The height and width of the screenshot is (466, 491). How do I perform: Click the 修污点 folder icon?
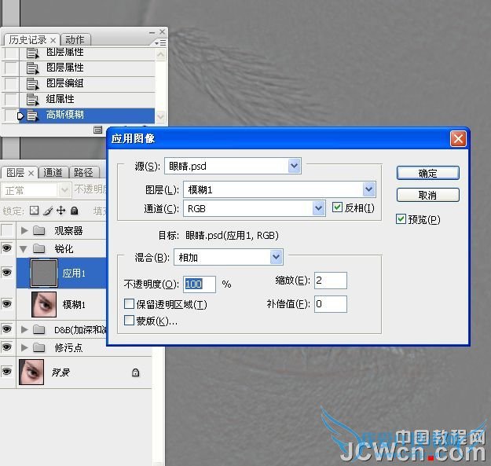39,347
